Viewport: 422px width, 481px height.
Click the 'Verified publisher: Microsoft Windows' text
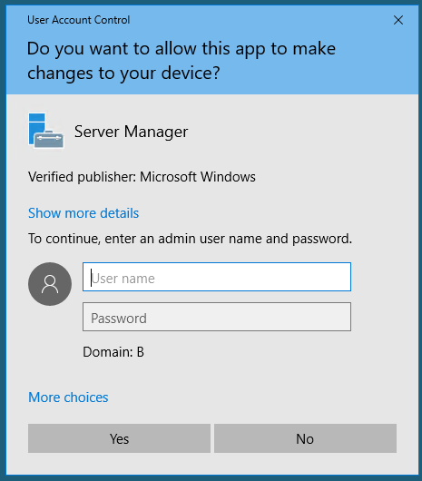[x=142, y=177]
